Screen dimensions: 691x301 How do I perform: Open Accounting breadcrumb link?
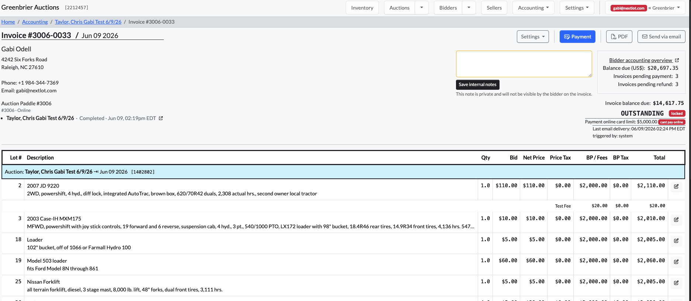[x=35, y=22]
